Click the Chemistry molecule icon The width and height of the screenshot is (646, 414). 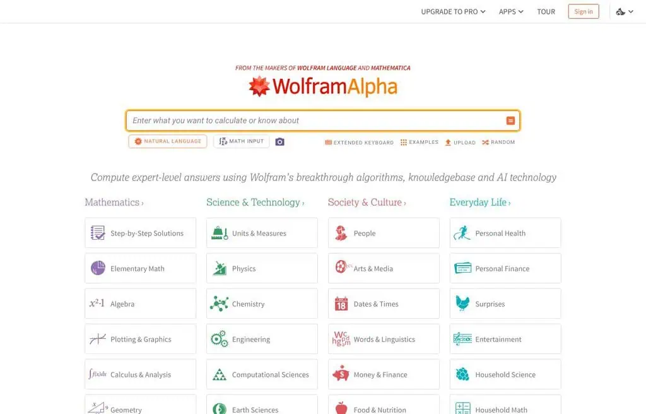pyautogui.click(x=219, y=304)
